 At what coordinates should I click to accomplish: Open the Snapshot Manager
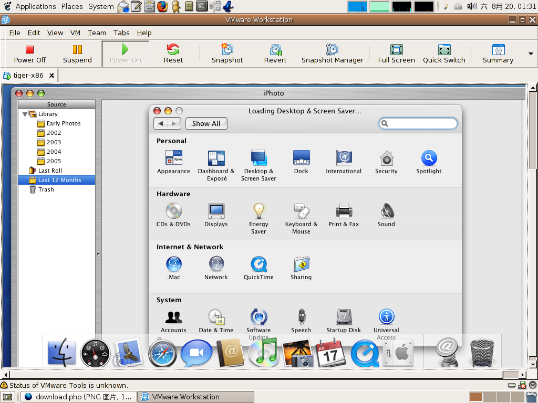tap(332, 54)
